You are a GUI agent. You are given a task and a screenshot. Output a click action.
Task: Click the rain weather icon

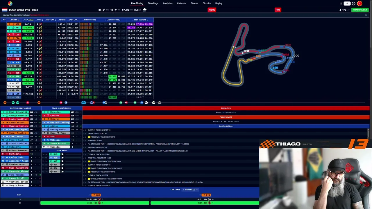click(145, 10)
